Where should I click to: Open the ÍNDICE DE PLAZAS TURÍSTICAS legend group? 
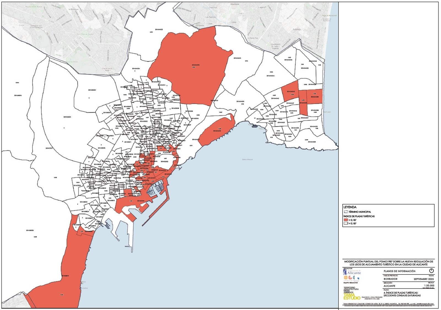[x=359, y=216]
